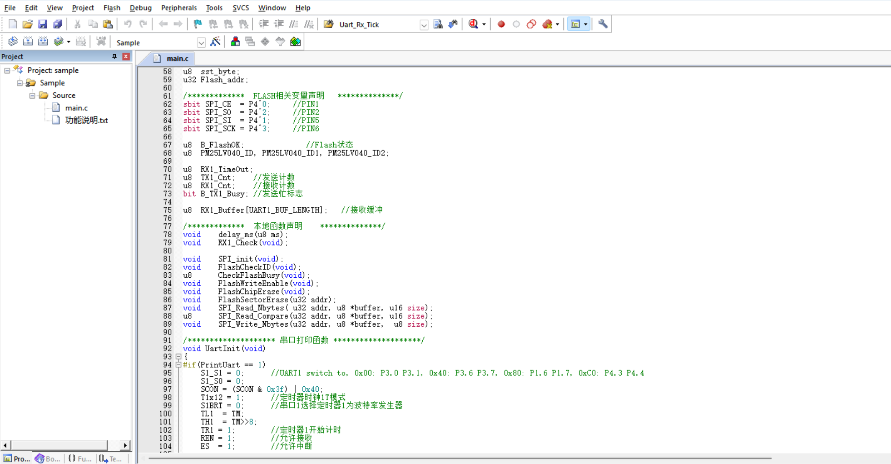The height and width of the screenshot is (464, 891).
Task: Uncomment selection toolbar icon
Action: [309, 24]
